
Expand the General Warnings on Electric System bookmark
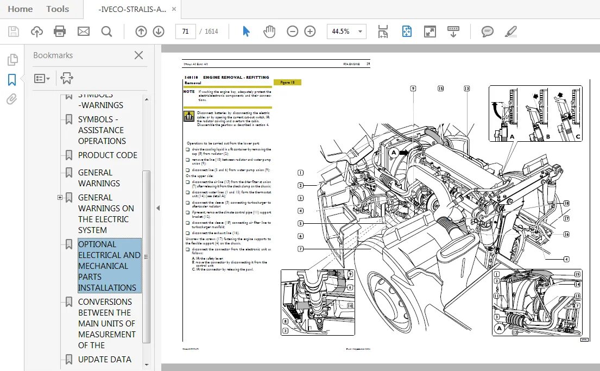[60, 198]
